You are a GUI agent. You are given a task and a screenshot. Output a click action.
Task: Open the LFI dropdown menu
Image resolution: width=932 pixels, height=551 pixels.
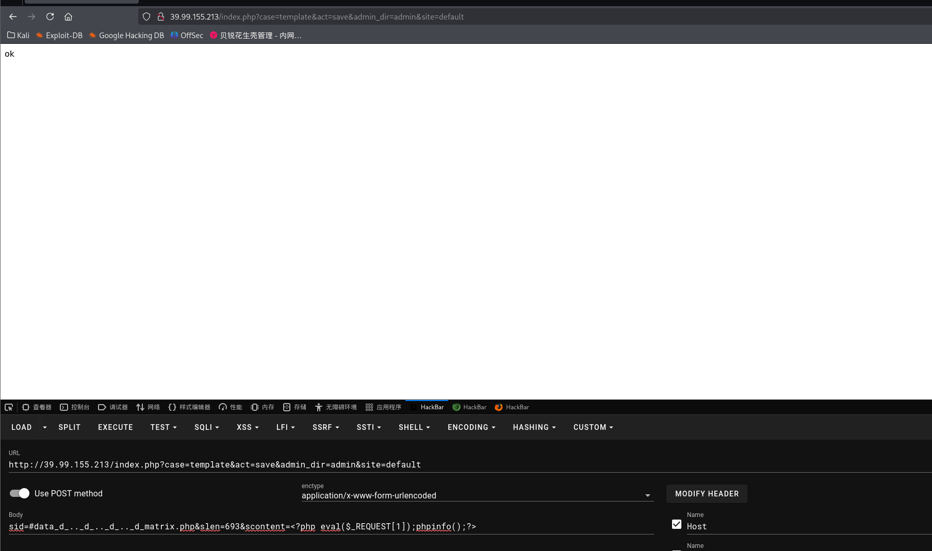click(x=285, y=427)
